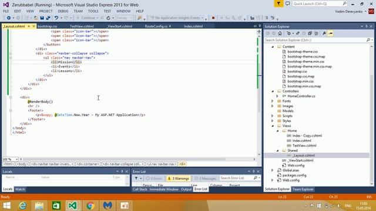Click the Sync with Active Document icon
The image size is (376, 211).
pyautogui.click(x=298, y=33)
